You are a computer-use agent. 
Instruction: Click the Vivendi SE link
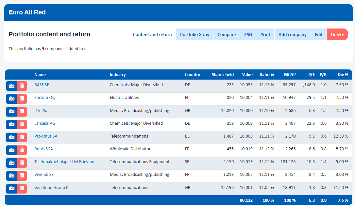pos(44,175)
